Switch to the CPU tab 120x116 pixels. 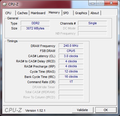tap(9, 13)
